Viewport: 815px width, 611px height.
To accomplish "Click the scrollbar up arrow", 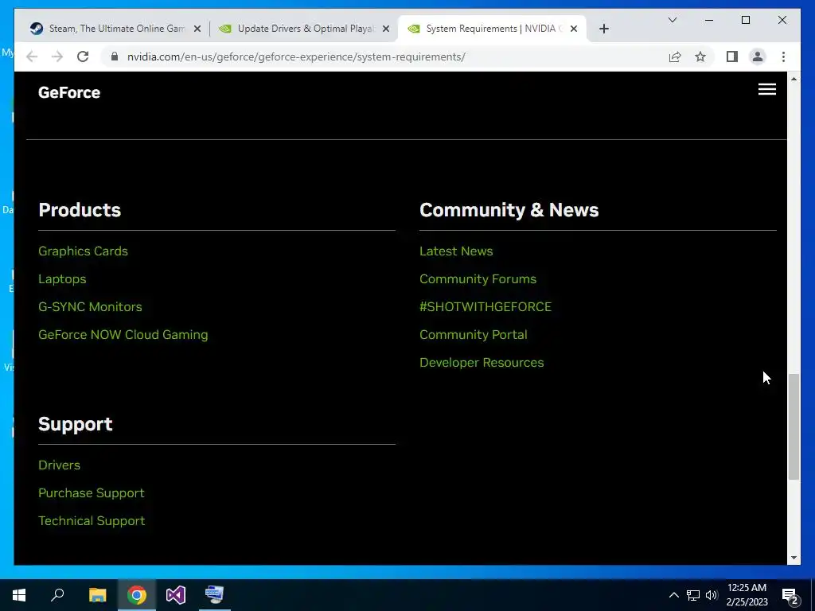I will (x=794, y=79).
